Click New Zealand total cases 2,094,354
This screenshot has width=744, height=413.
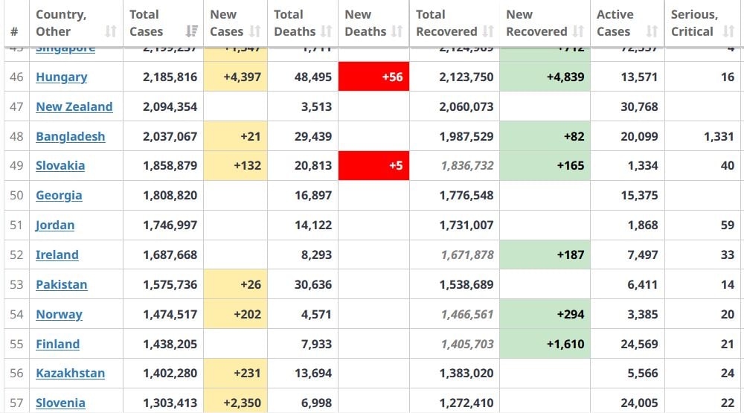170,107
